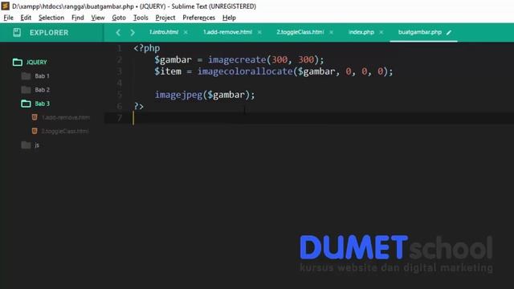
Task: Click the js folder icon
Action: click(26, 144)
